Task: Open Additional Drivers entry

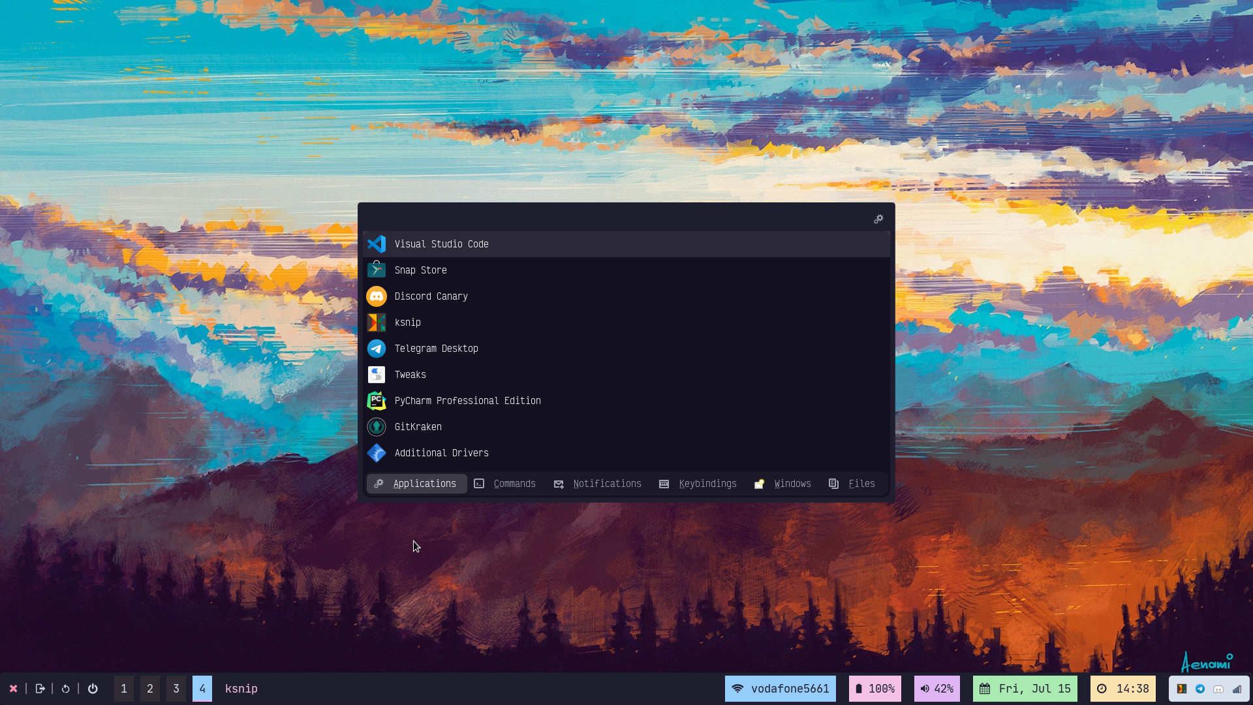Action: (x=441, y=453)
